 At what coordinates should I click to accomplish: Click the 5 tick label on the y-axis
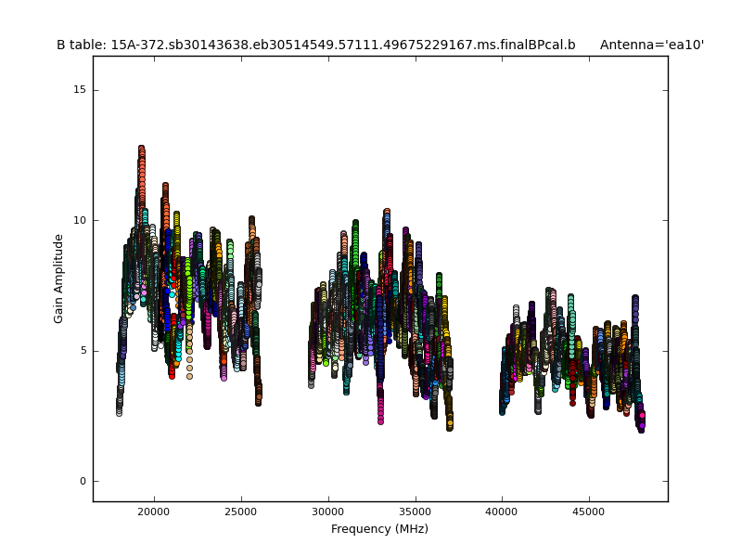[x=82, y=351]
